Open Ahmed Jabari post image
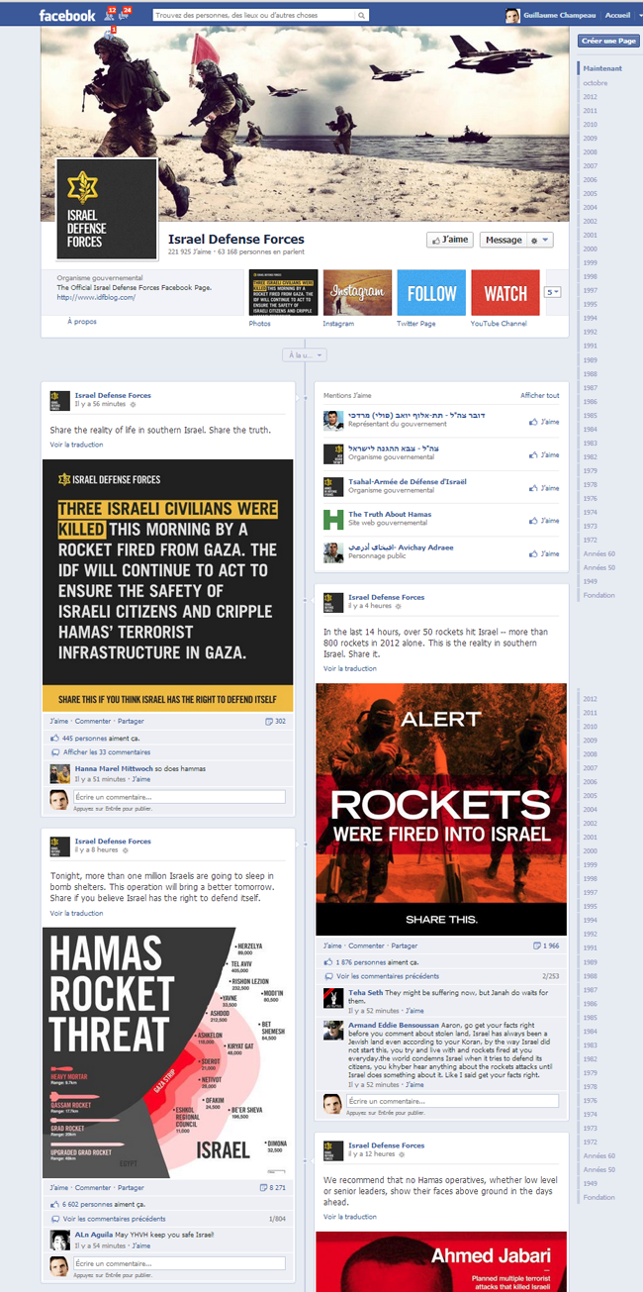Viewport: 643px width, 1292px height. [441, 1261]
